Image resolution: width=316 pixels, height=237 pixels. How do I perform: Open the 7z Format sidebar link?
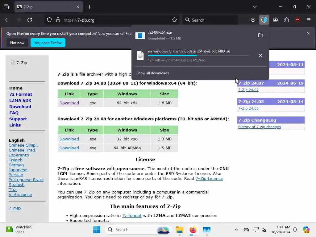21,94
